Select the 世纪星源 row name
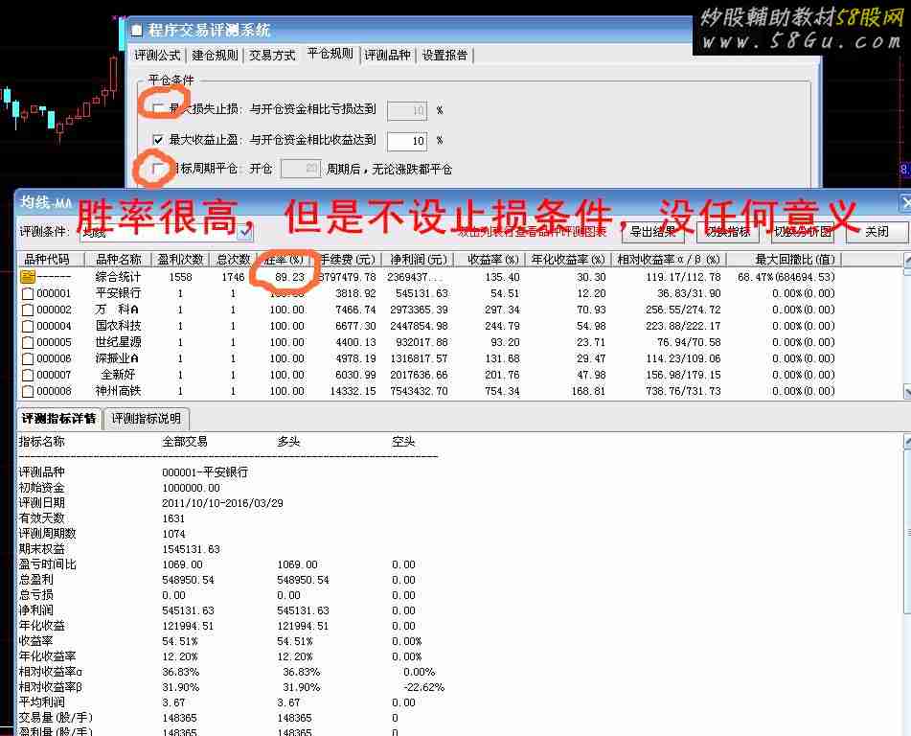Viewport: 911px width, 736px height. pyautogui.click(x=118, y=342)
